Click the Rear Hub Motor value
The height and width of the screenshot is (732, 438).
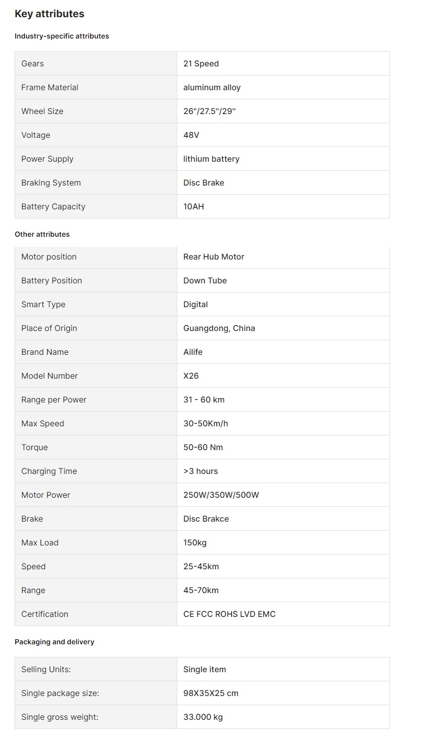[214, 257]
